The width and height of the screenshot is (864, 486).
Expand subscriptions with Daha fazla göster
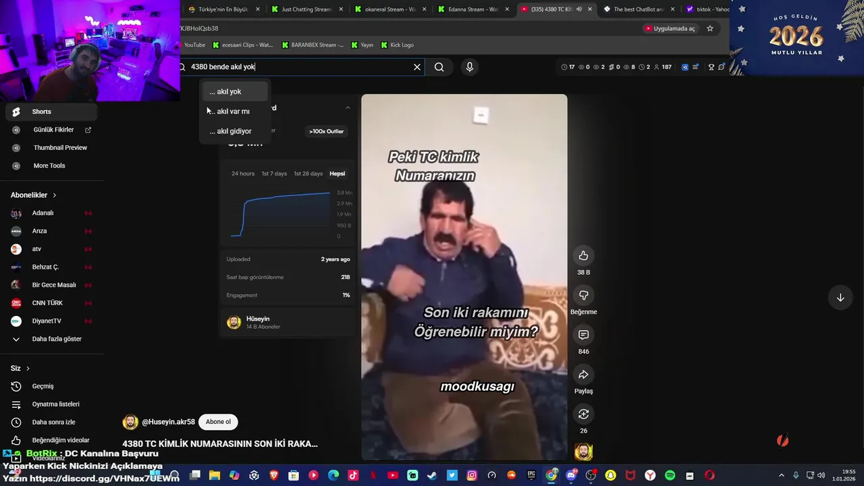click(x=51, y=339)
